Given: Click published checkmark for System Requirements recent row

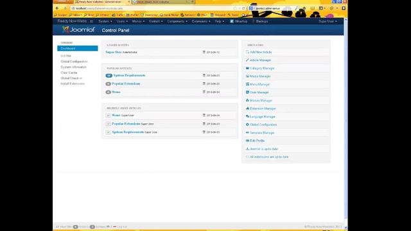Looking at the screenshot, I should (x=109, y=132).
